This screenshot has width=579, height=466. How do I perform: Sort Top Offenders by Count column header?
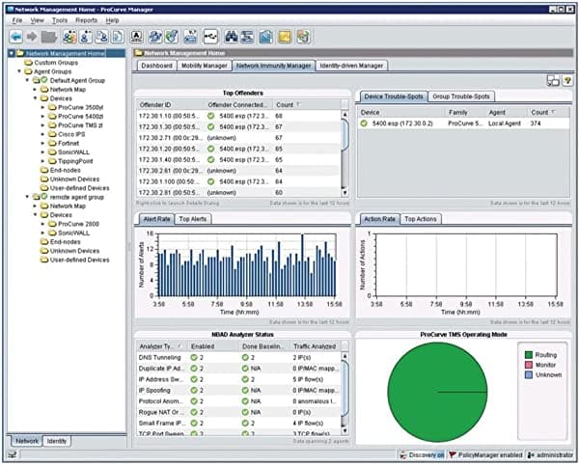coord(307,105)
